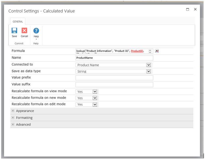Close the Control Settings dialog
This screenshot has width=205, height=160.
tap(195, 9)
